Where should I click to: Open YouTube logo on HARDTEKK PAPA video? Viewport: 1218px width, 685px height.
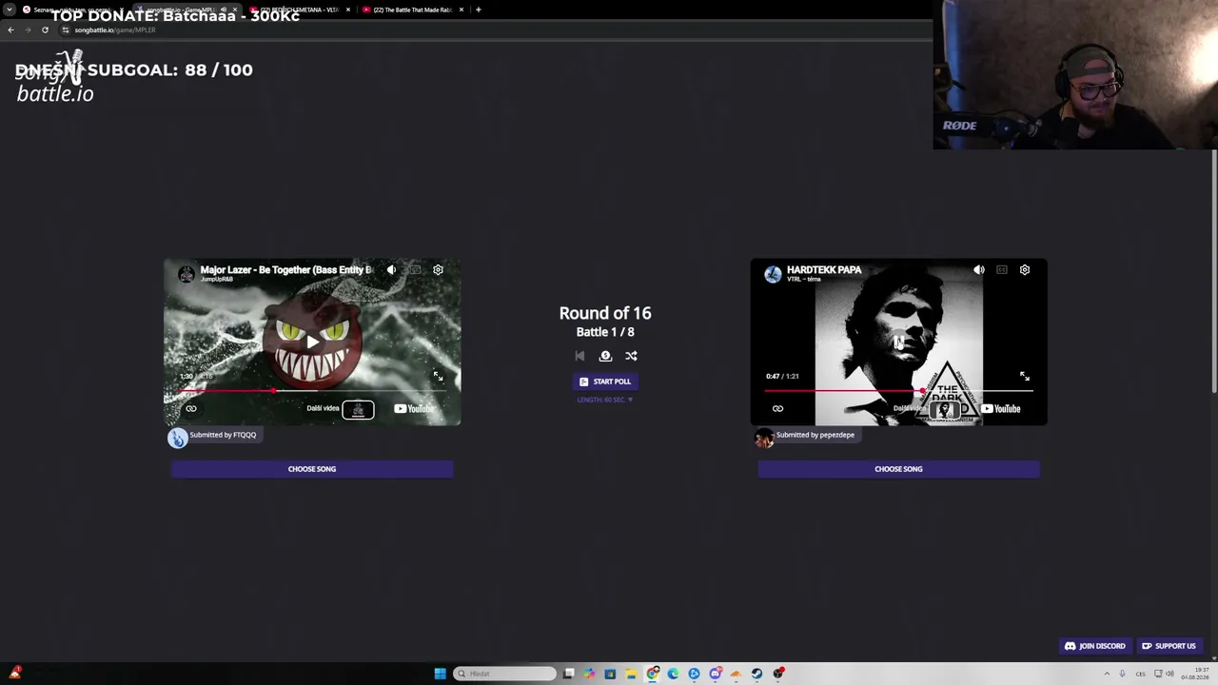1001,409
